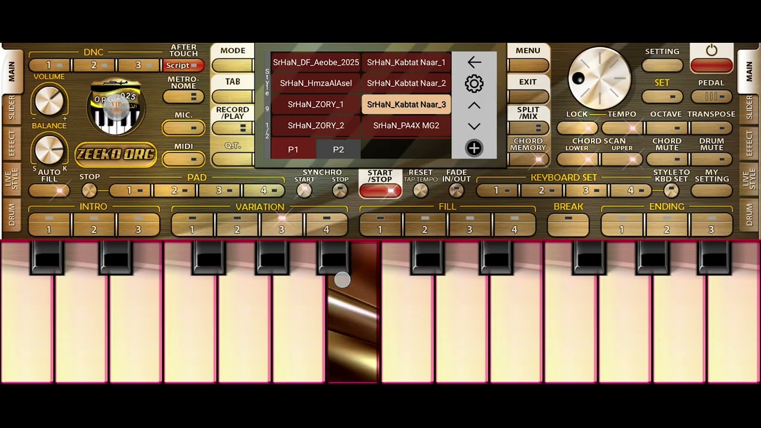
Task: Click the ORG 2025 logo thumbnail
Action: pos(116,108)
